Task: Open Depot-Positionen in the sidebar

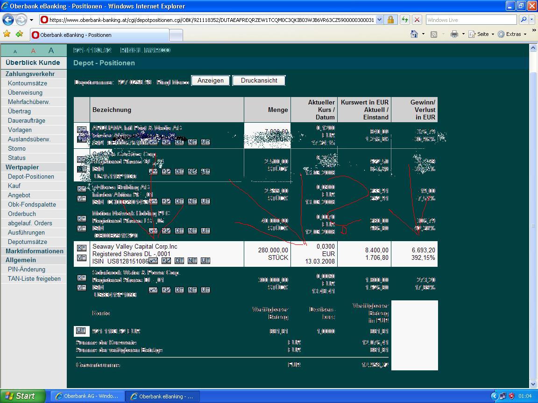Action: (x=31, y=176)
